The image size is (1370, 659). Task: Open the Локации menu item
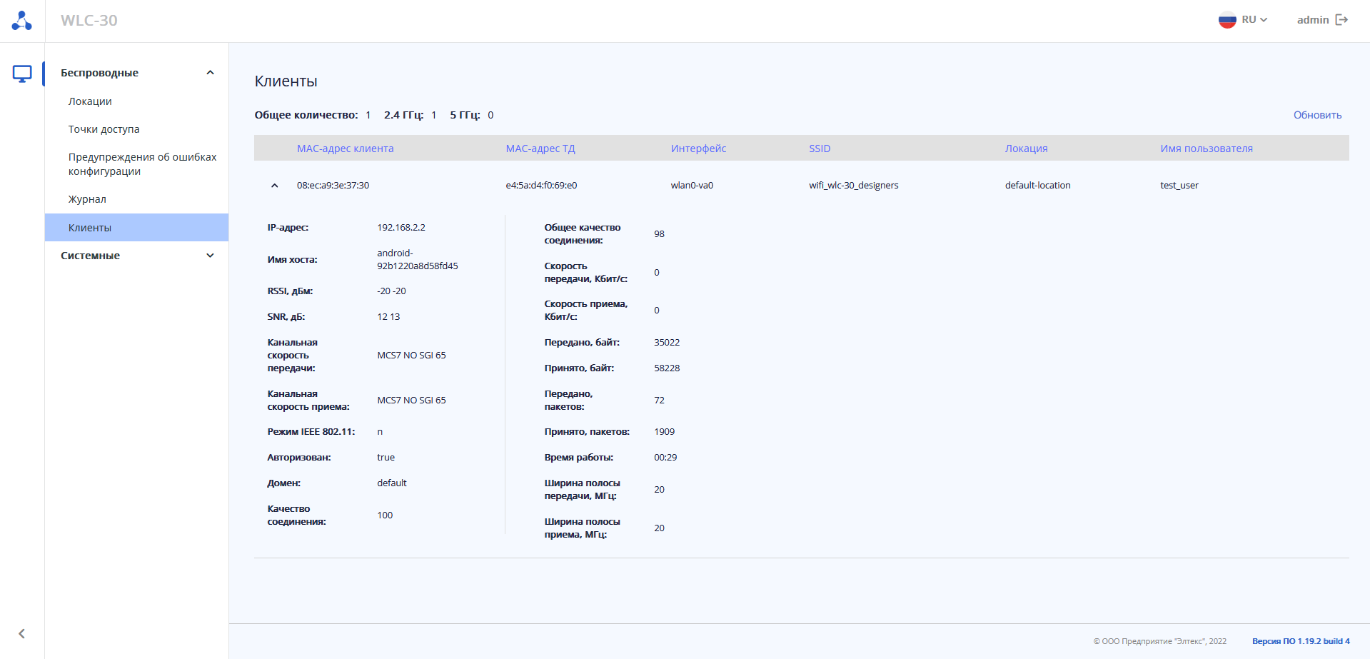pyautogui.click(x=90, y=101)
